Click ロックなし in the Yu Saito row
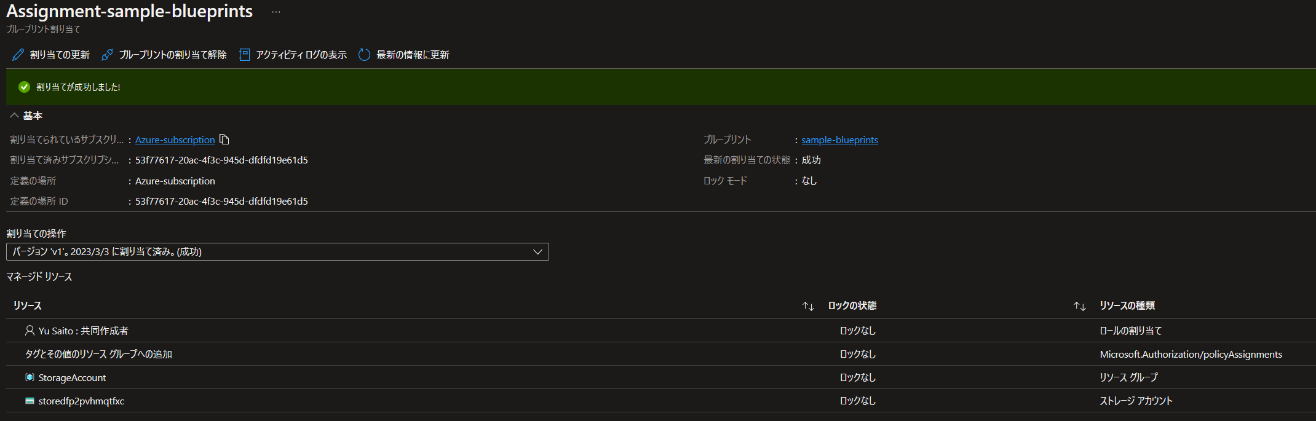Screen dimensions: 1316x421 (858, 331)
